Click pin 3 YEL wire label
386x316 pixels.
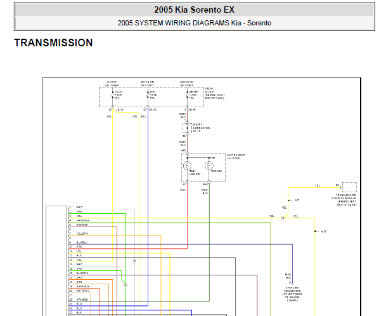79,216
